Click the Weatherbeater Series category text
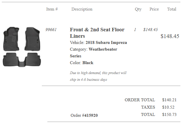 point(94,52)
